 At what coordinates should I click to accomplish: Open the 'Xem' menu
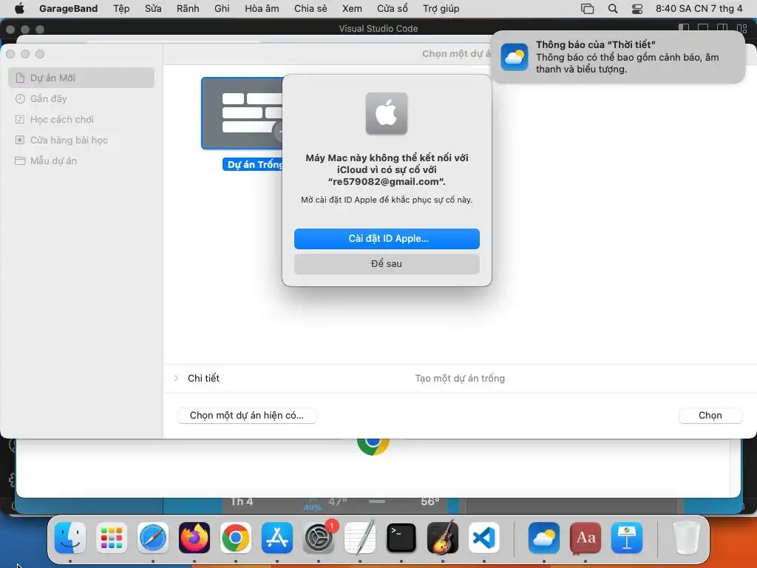(352, 9)
